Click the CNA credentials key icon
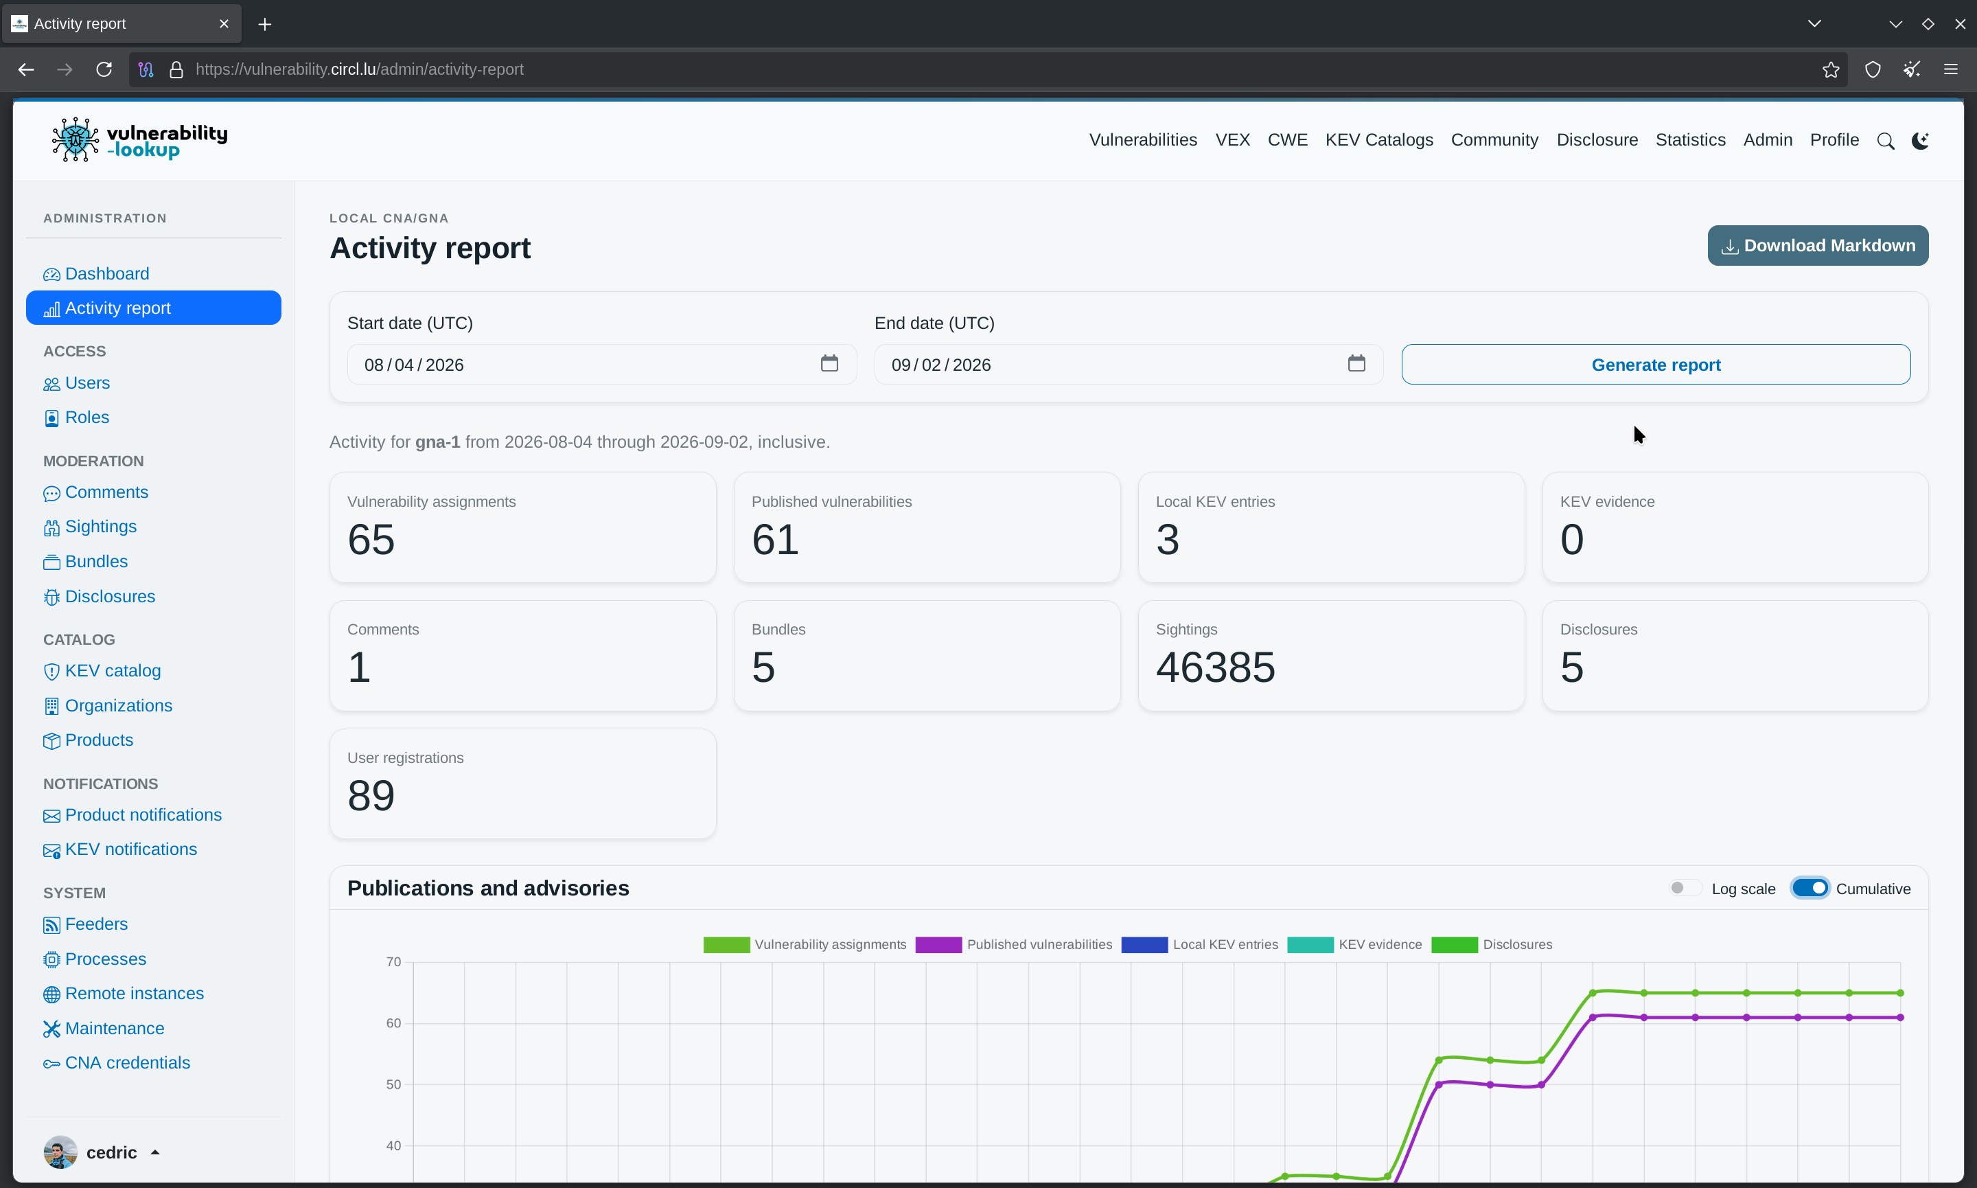Viewport: 1977px width, 1188px height. tap(51, 1064)
